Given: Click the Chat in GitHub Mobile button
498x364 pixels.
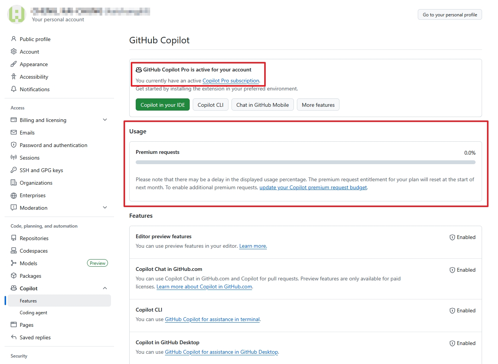Looking at the screenshot, I should click(263, 105).
